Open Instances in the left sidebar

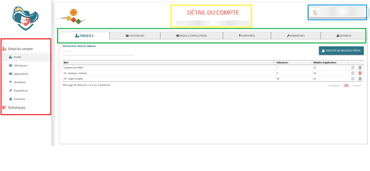click(x=19, y=99)
